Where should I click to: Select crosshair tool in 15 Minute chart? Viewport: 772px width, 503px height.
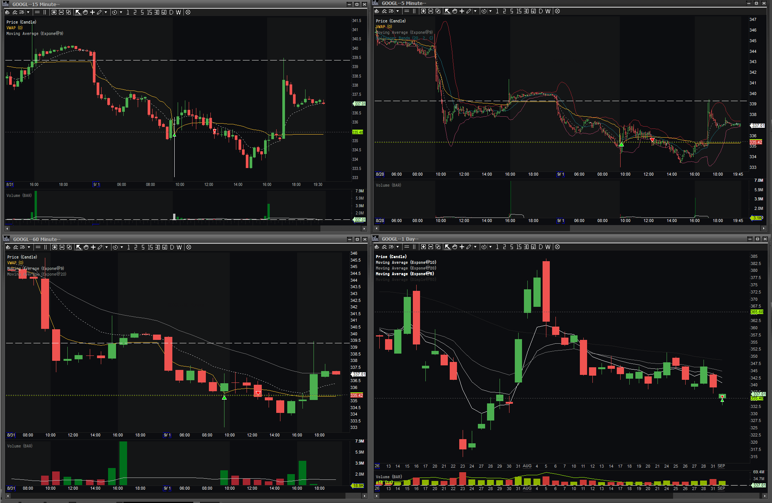[92, 12]
